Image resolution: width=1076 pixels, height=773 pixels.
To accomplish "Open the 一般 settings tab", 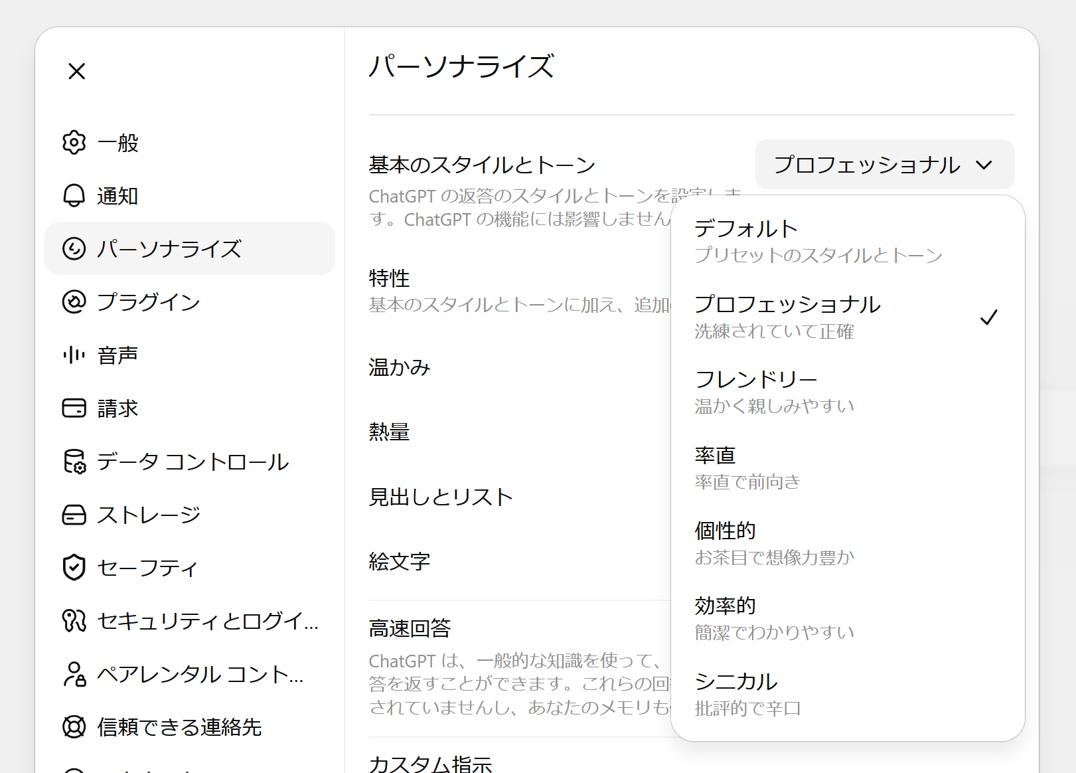I will (x=190, y=143).
